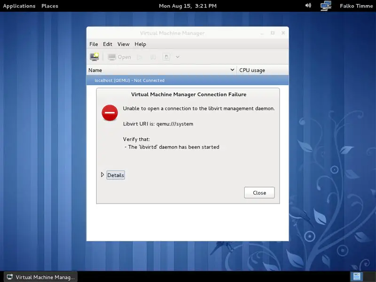The height and width of the screenshot is (282, 376).
Task: Click the network computers icon in the top panel
Action: [326, 6]
